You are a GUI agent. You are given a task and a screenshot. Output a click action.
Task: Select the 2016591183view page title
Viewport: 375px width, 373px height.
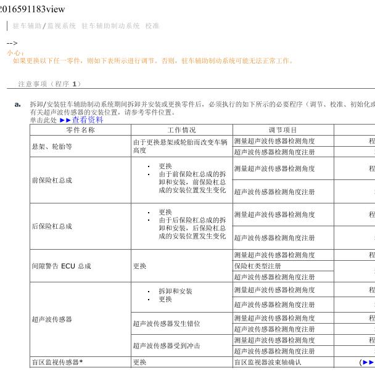point(32,9)
